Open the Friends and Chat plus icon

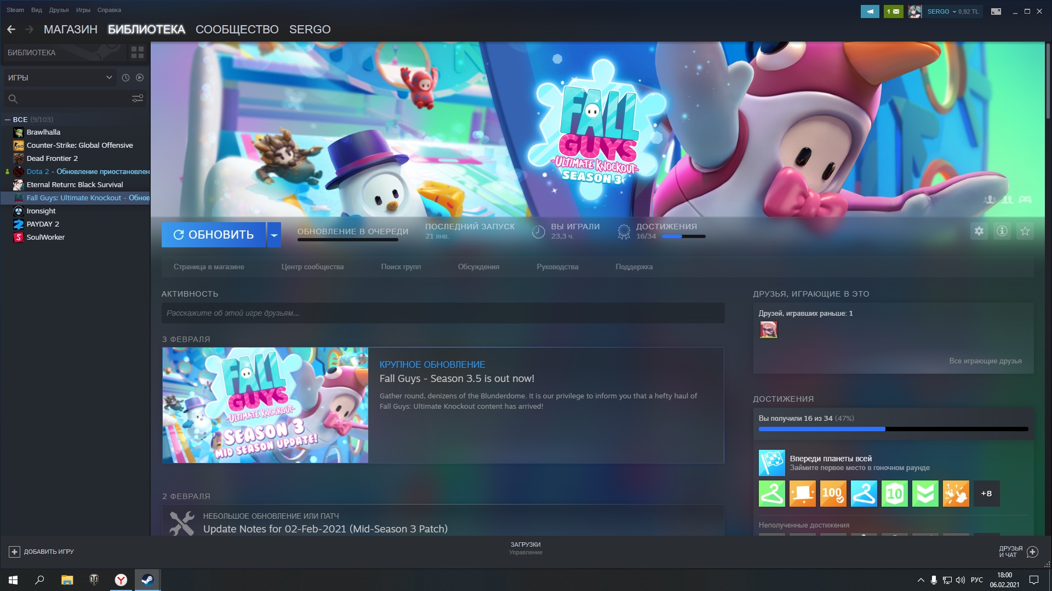coord(1032,552)
